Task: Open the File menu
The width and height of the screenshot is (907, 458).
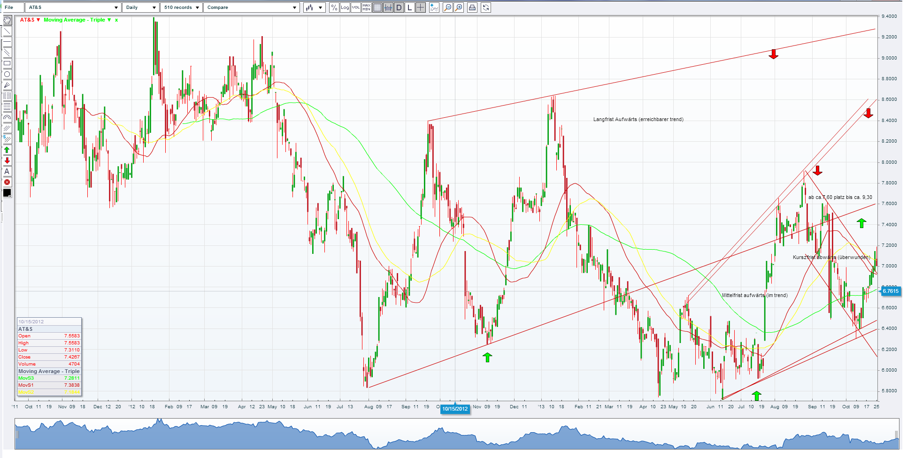Action: click(x=9, y=8)
